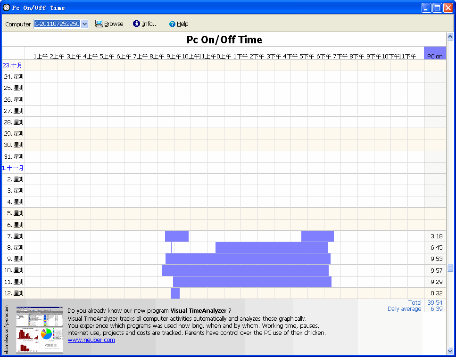Select the 23.十月 row label

(x=12, y=65)
